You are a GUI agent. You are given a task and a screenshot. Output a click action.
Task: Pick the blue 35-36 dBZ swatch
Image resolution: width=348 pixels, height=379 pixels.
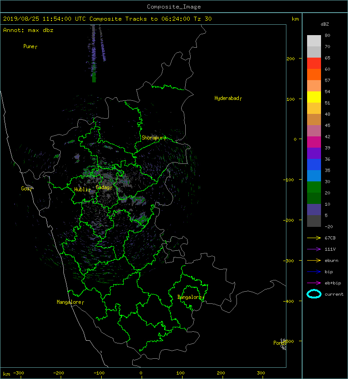point(314,165)
